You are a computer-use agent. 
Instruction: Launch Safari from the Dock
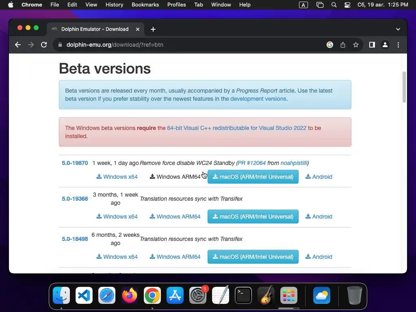107,295
